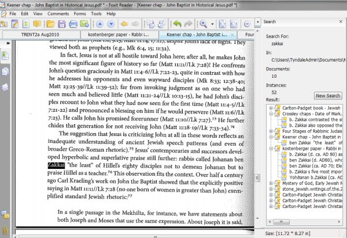Select the typewriter text tool

(x=26, y=24)
